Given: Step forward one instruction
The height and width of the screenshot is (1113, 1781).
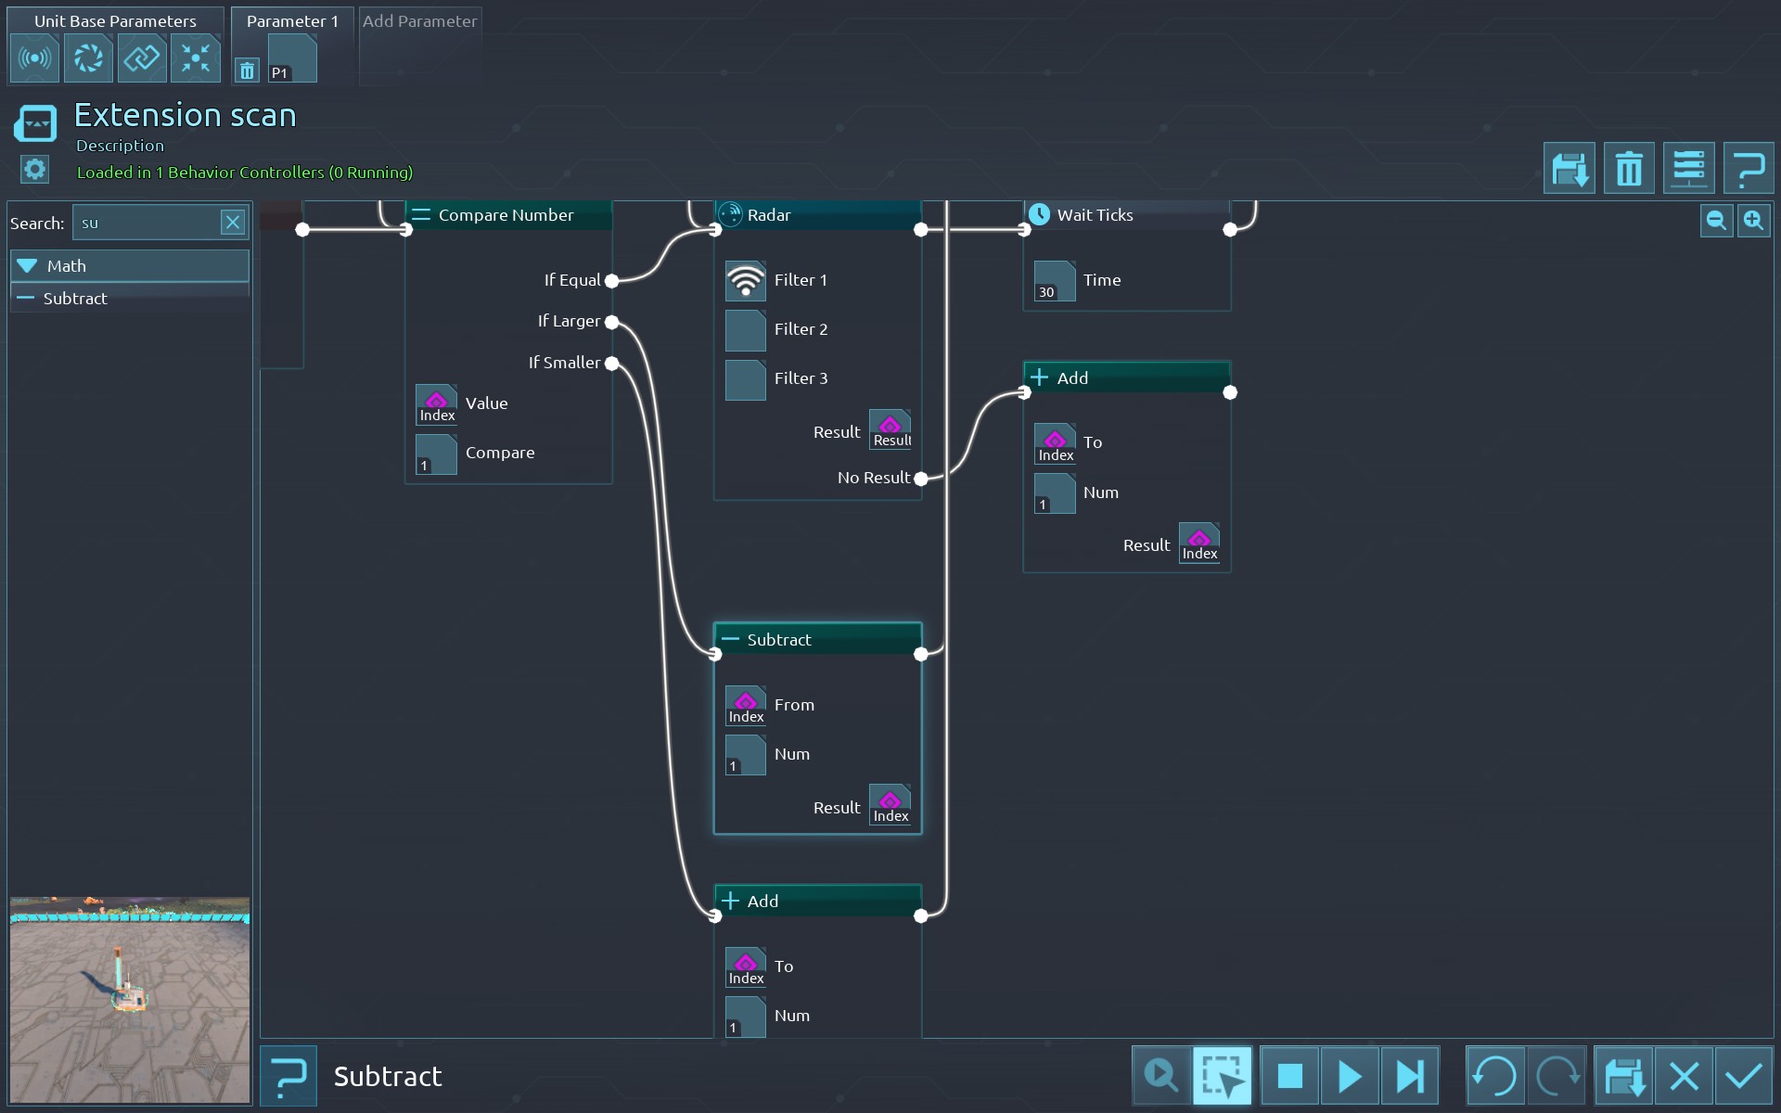Looking at the screenshot, I should coord(1410,1076).
